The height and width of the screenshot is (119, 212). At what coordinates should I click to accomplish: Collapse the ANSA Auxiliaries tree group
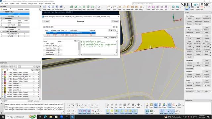point(4,32)
